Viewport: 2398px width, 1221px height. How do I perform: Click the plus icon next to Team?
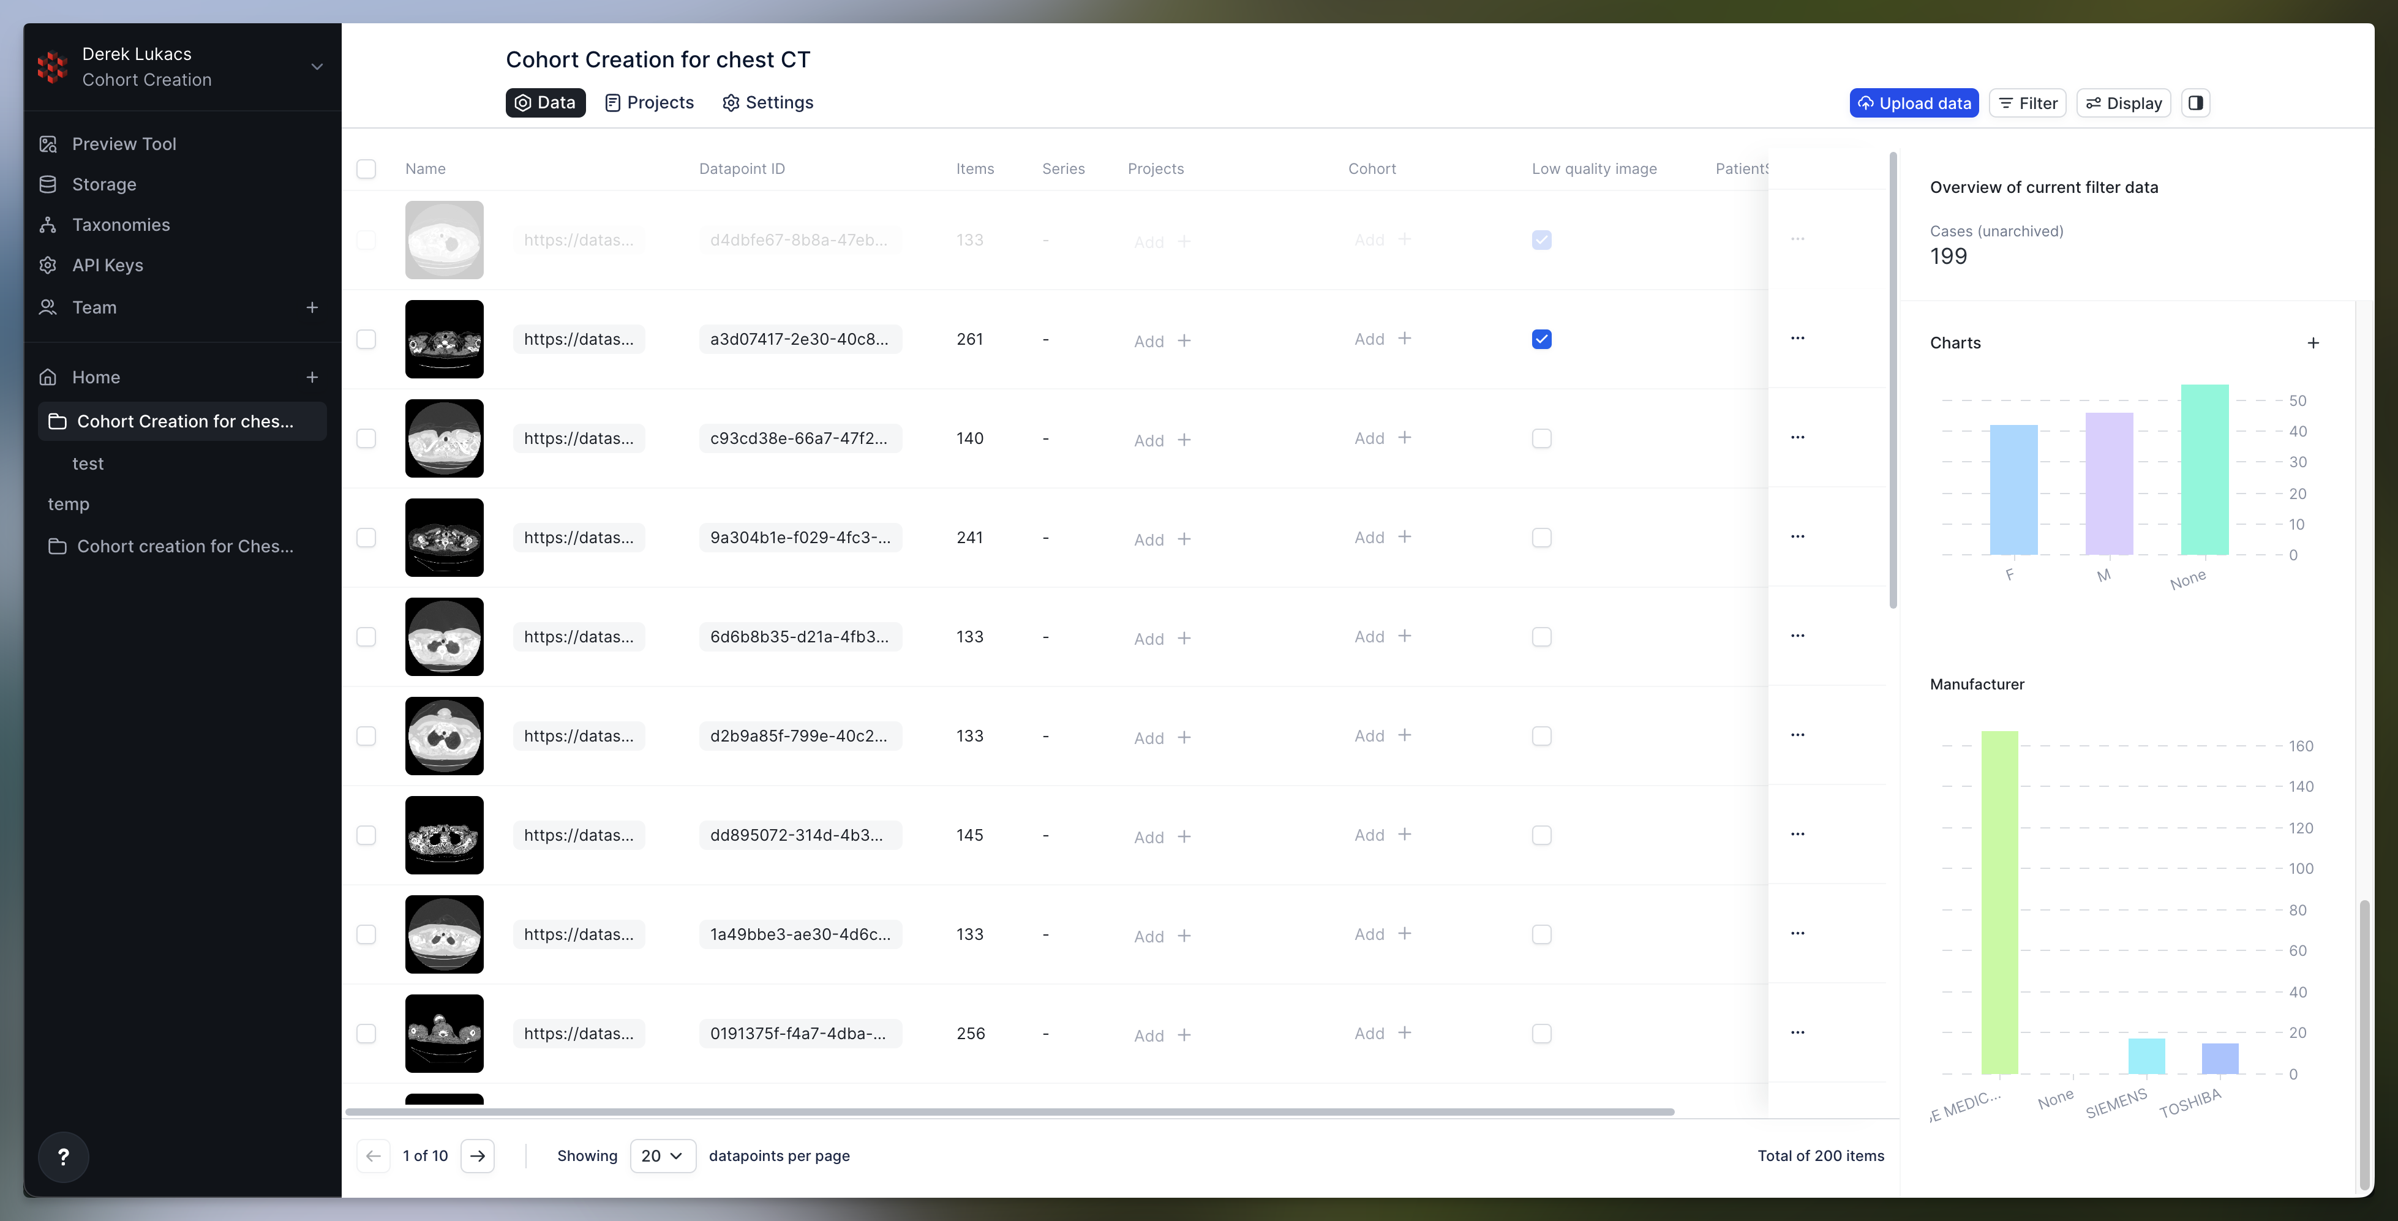pos(312,307)
